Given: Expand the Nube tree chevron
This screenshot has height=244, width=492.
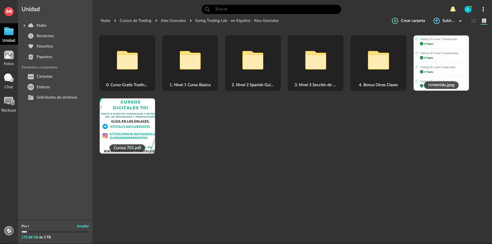Looking at the screenshot, I should coord(24,26).
